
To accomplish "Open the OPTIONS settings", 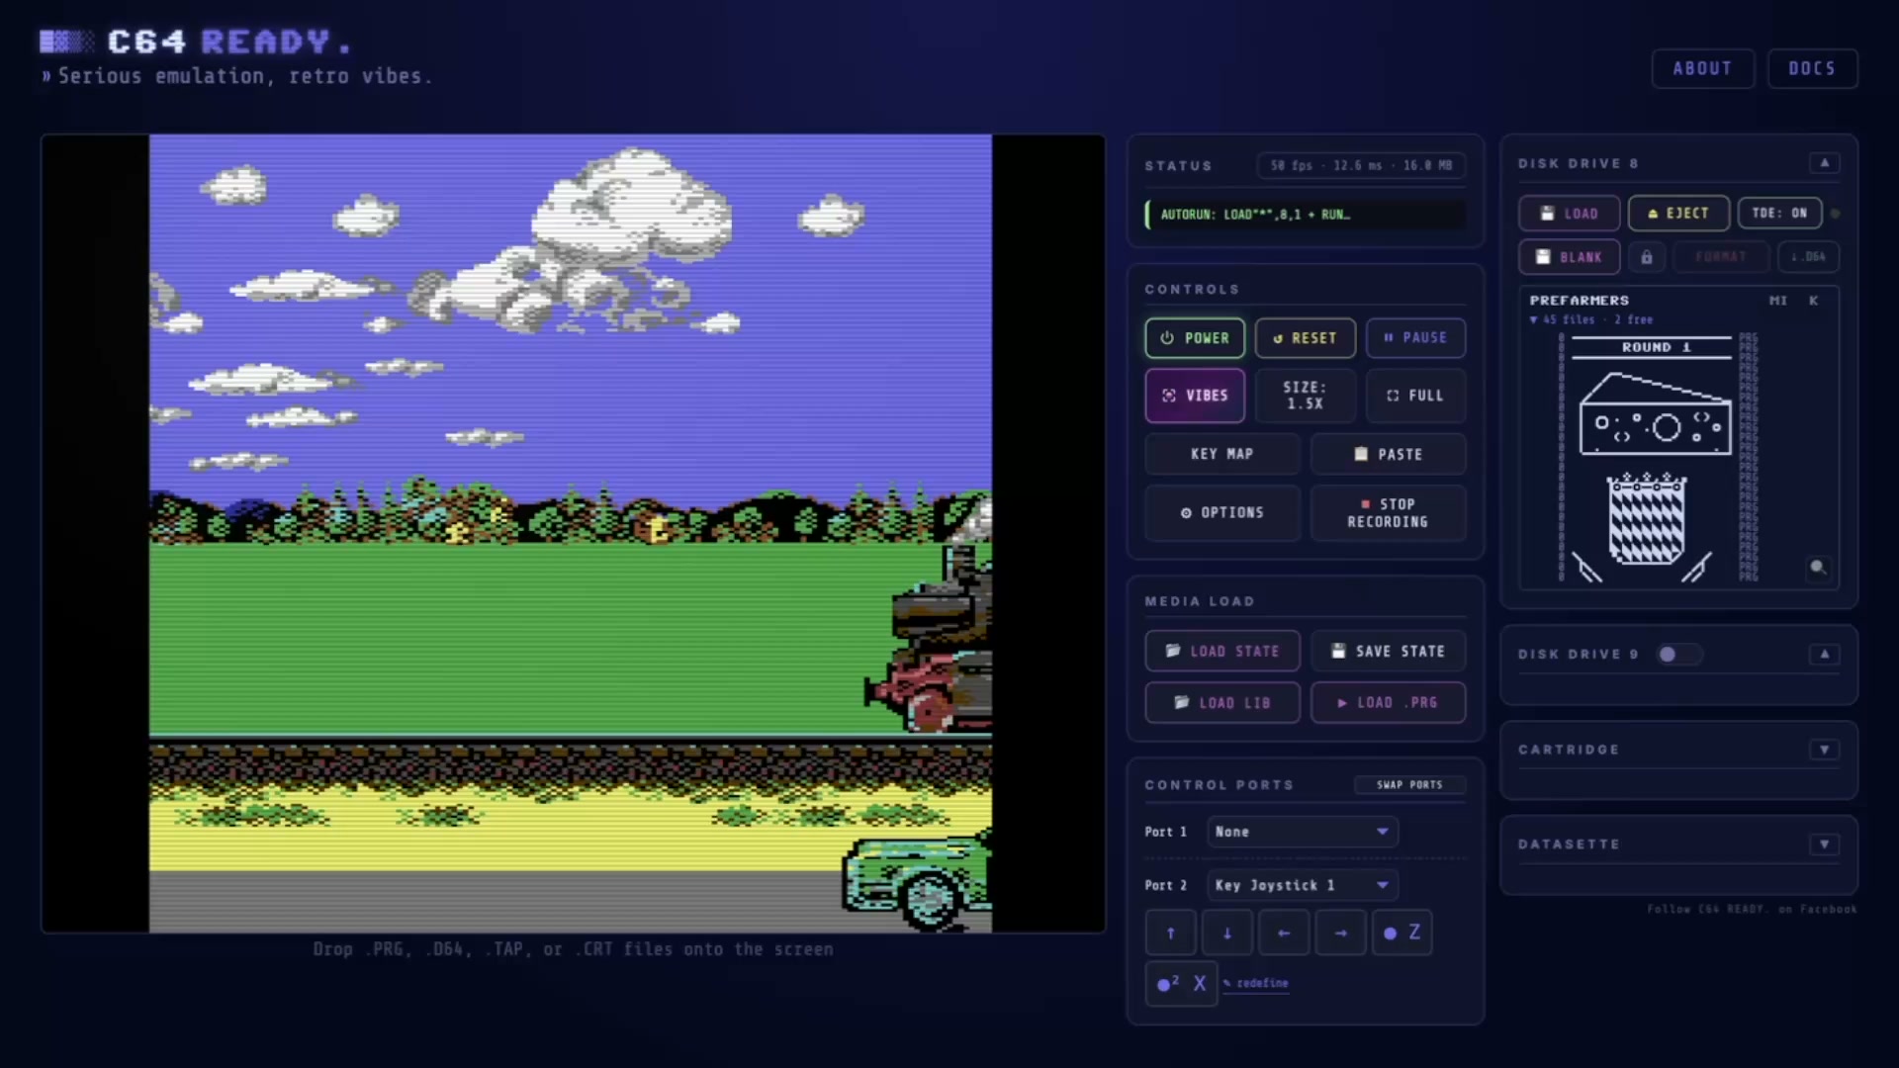I will coord(1222,512).
